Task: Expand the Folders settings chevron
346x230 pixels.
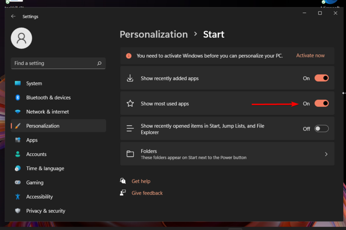Action: 326,154
